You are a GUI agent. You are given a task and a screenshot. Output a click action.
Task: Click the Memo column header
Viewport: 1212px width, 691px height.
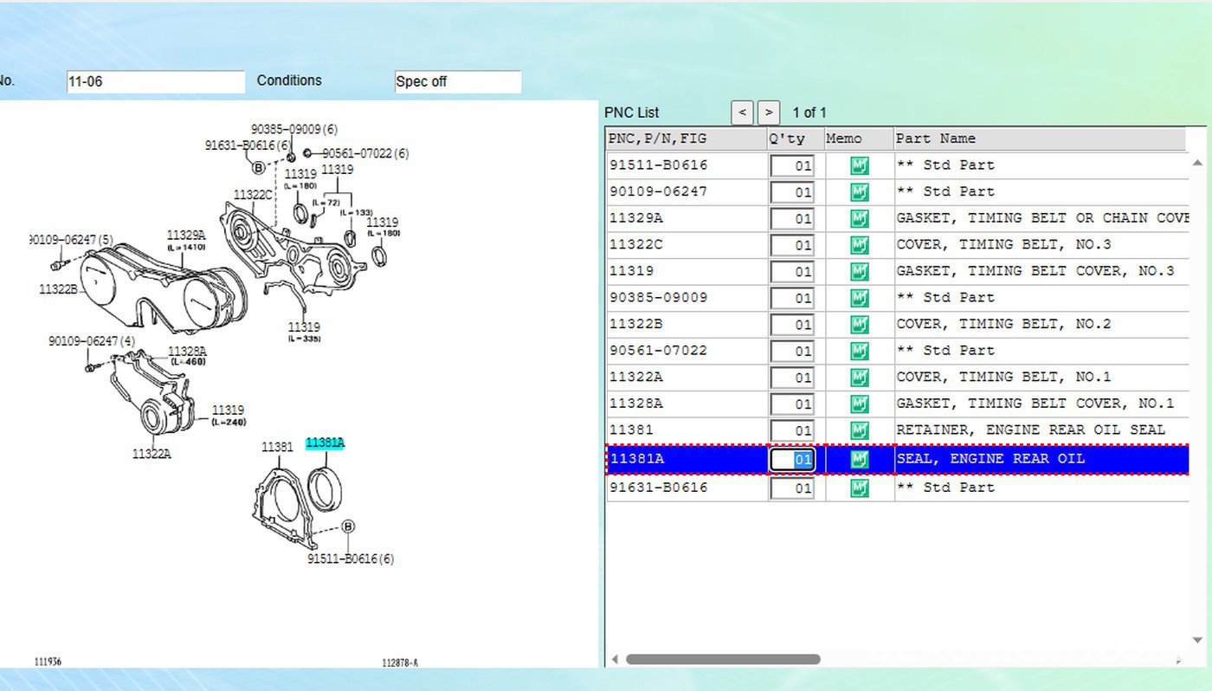[x=859, y=139]
